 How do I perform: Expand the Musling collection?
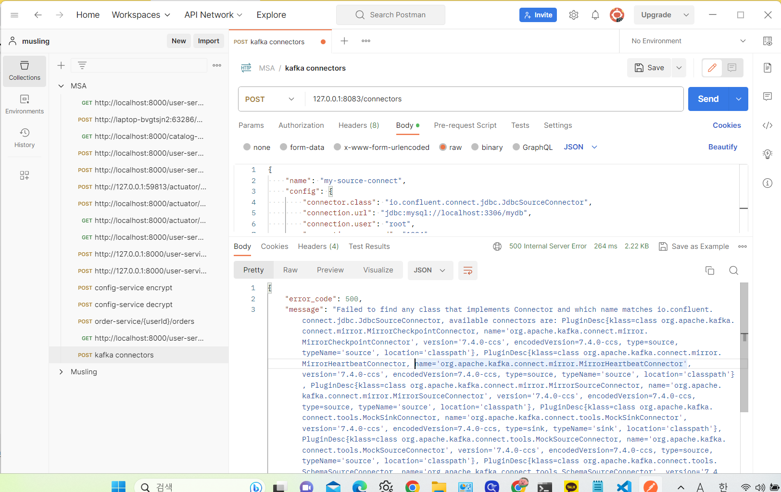point(61,372)
